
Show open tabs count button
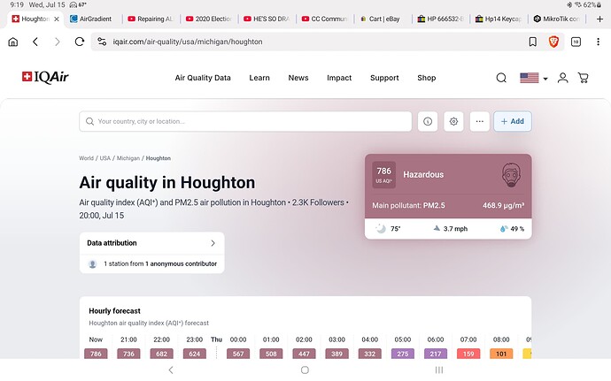click(x=576, y=42)
